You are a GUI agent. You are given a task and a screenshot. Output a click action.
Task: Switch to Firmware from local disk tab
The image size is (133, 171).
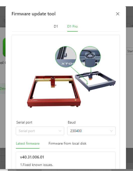[68, 143]
